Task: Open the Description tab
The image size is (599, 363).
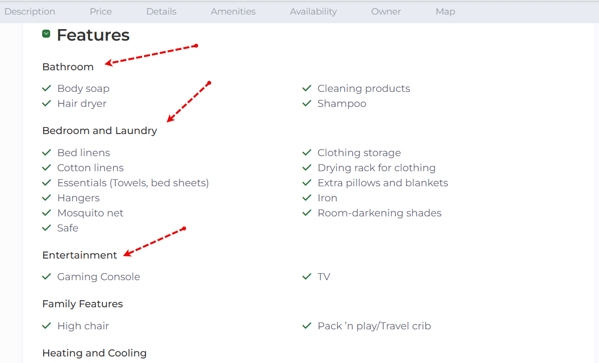Action: (x=30, y=12)
